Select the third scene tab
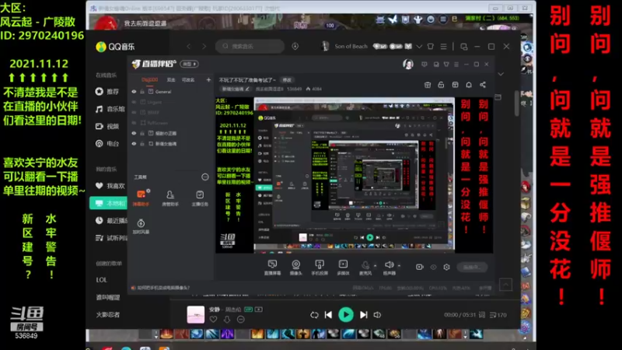622x350 pixels. (188, 80)
